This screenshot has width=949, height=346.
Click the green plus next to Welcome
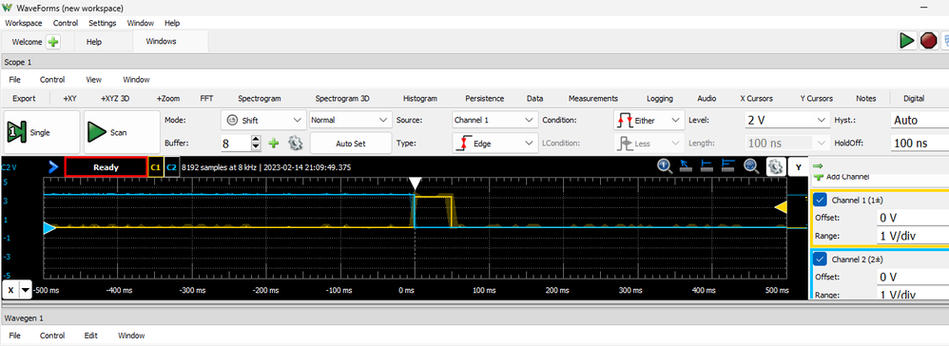pyautogui.click(x=53, y=42)
